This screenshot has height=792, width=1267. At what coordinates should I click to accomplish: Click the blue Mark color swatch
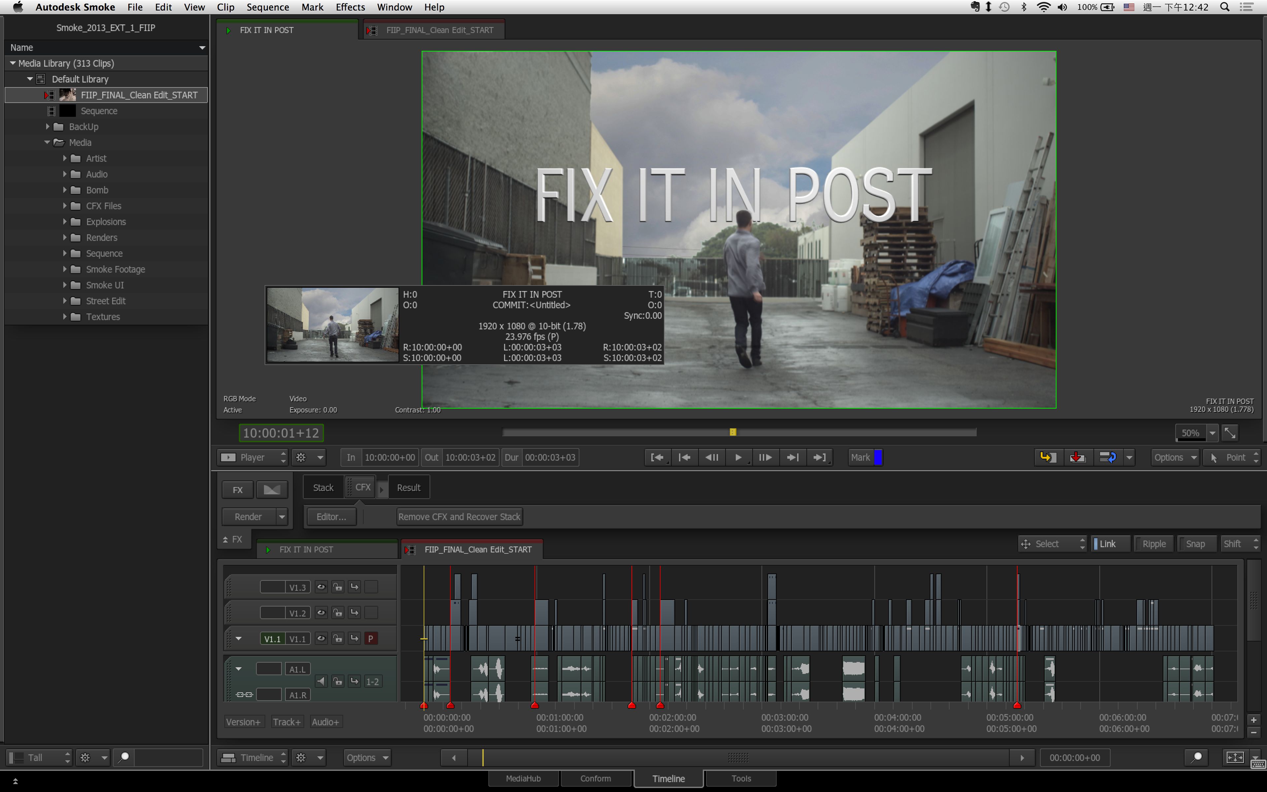coord(878,457)
